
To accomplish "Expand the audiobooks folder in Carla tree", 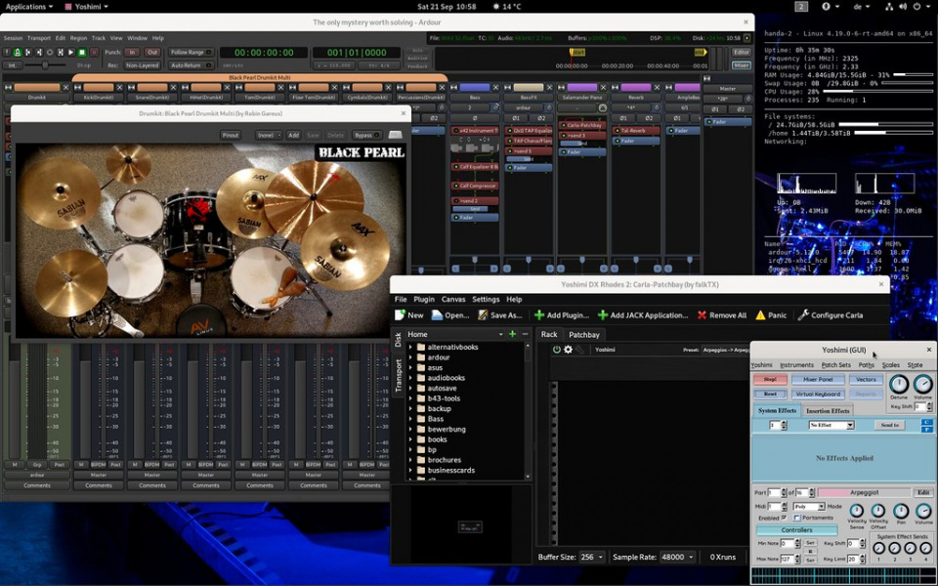I will coord(410,378).
